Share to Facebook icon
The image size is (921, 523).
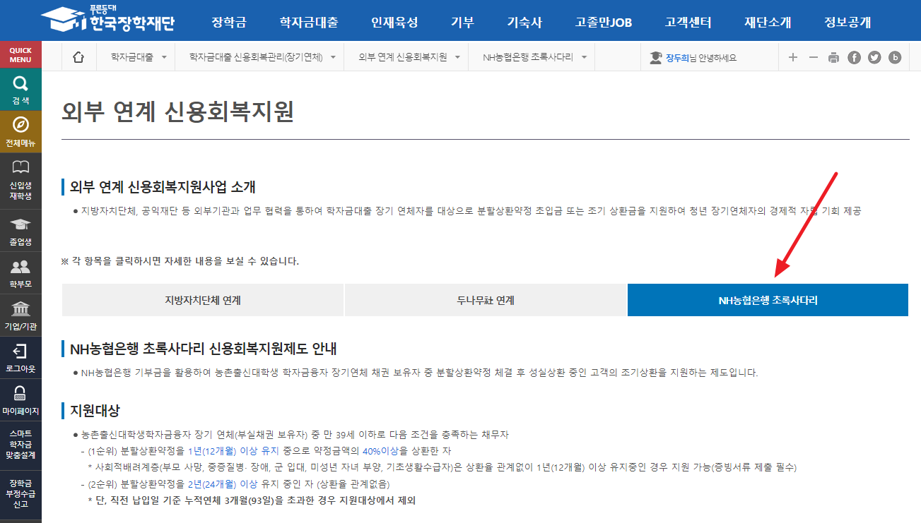pyautogui.click(x=854, y=58)
